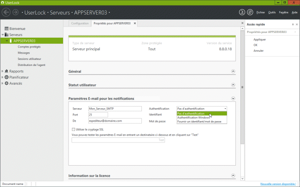The image size is (300, 187).
Task: Go forward with the right arrow icon
Action: tap(15, 12)
